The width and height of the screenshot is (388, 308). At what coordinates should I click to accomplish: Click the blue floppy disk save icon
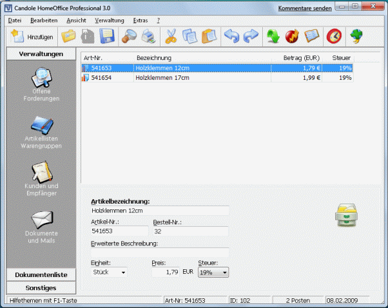coord(106,37)
